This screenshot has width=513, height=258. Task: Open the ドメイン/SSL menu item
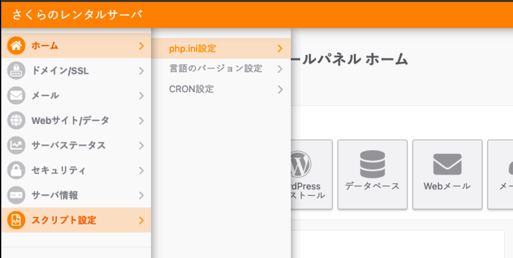coord(76,71)
